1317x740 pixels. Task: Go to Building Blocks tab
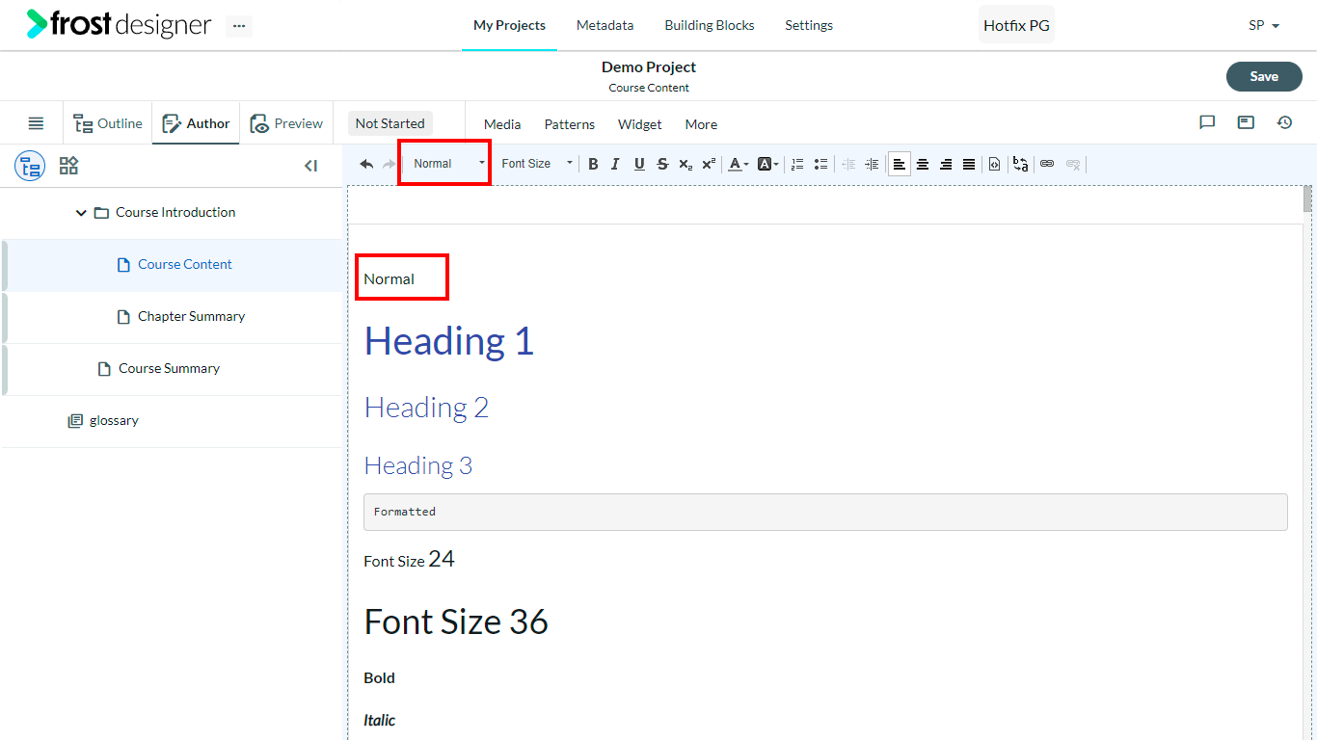710,26
